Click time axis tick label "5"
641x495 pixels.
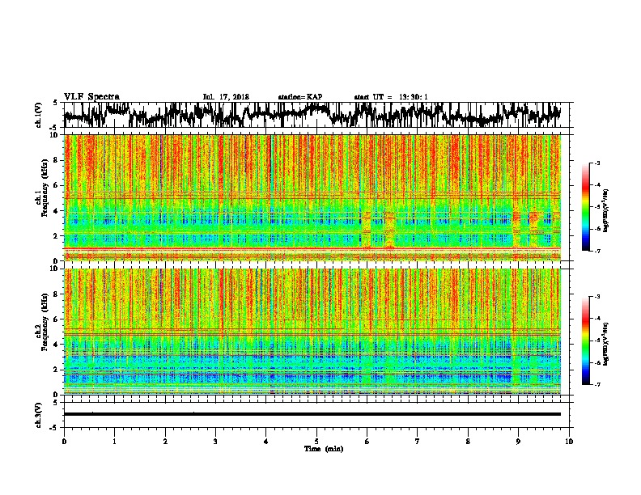tap(316, 442)
